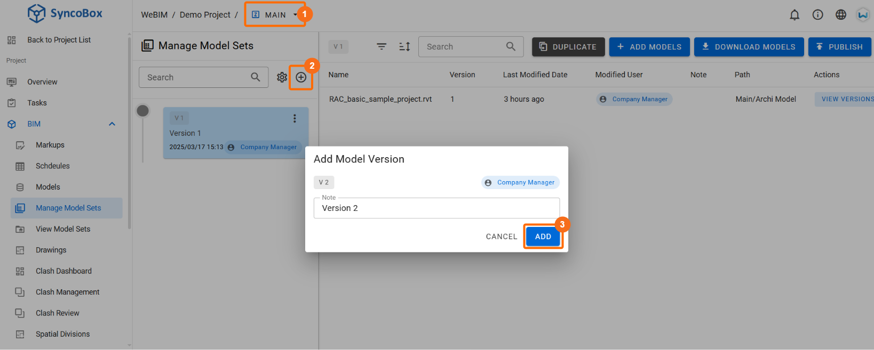Open the MAIN branch dropdown
This screenshot has width=874, height=350.
click(275, 15)
